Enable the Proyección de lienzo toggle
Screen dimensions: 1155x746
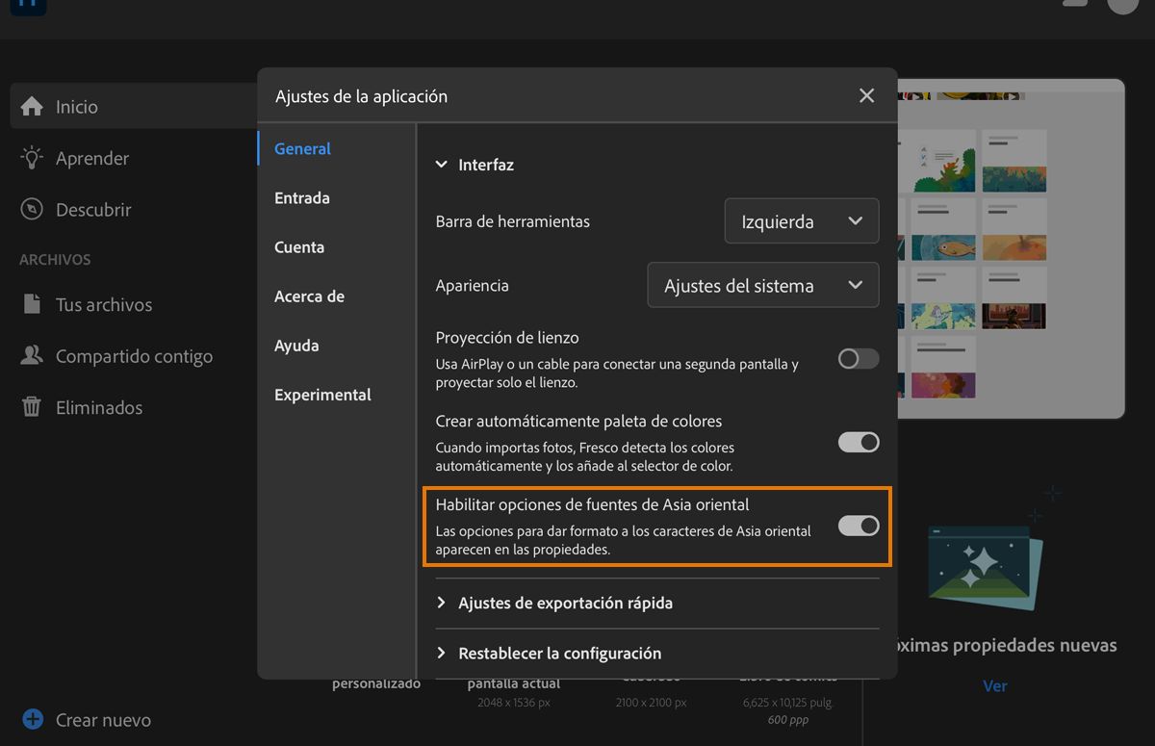coord(859,359)
